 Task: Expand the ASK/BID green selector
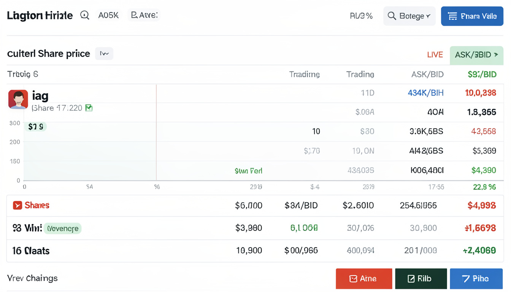476,55
